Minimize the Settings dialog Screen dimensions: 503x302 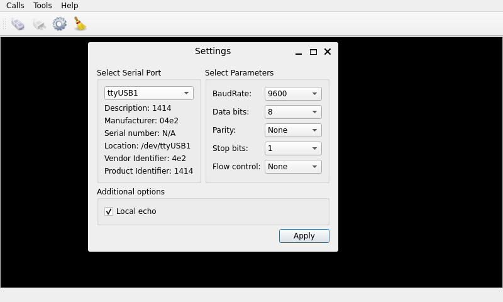coord(299,52)
